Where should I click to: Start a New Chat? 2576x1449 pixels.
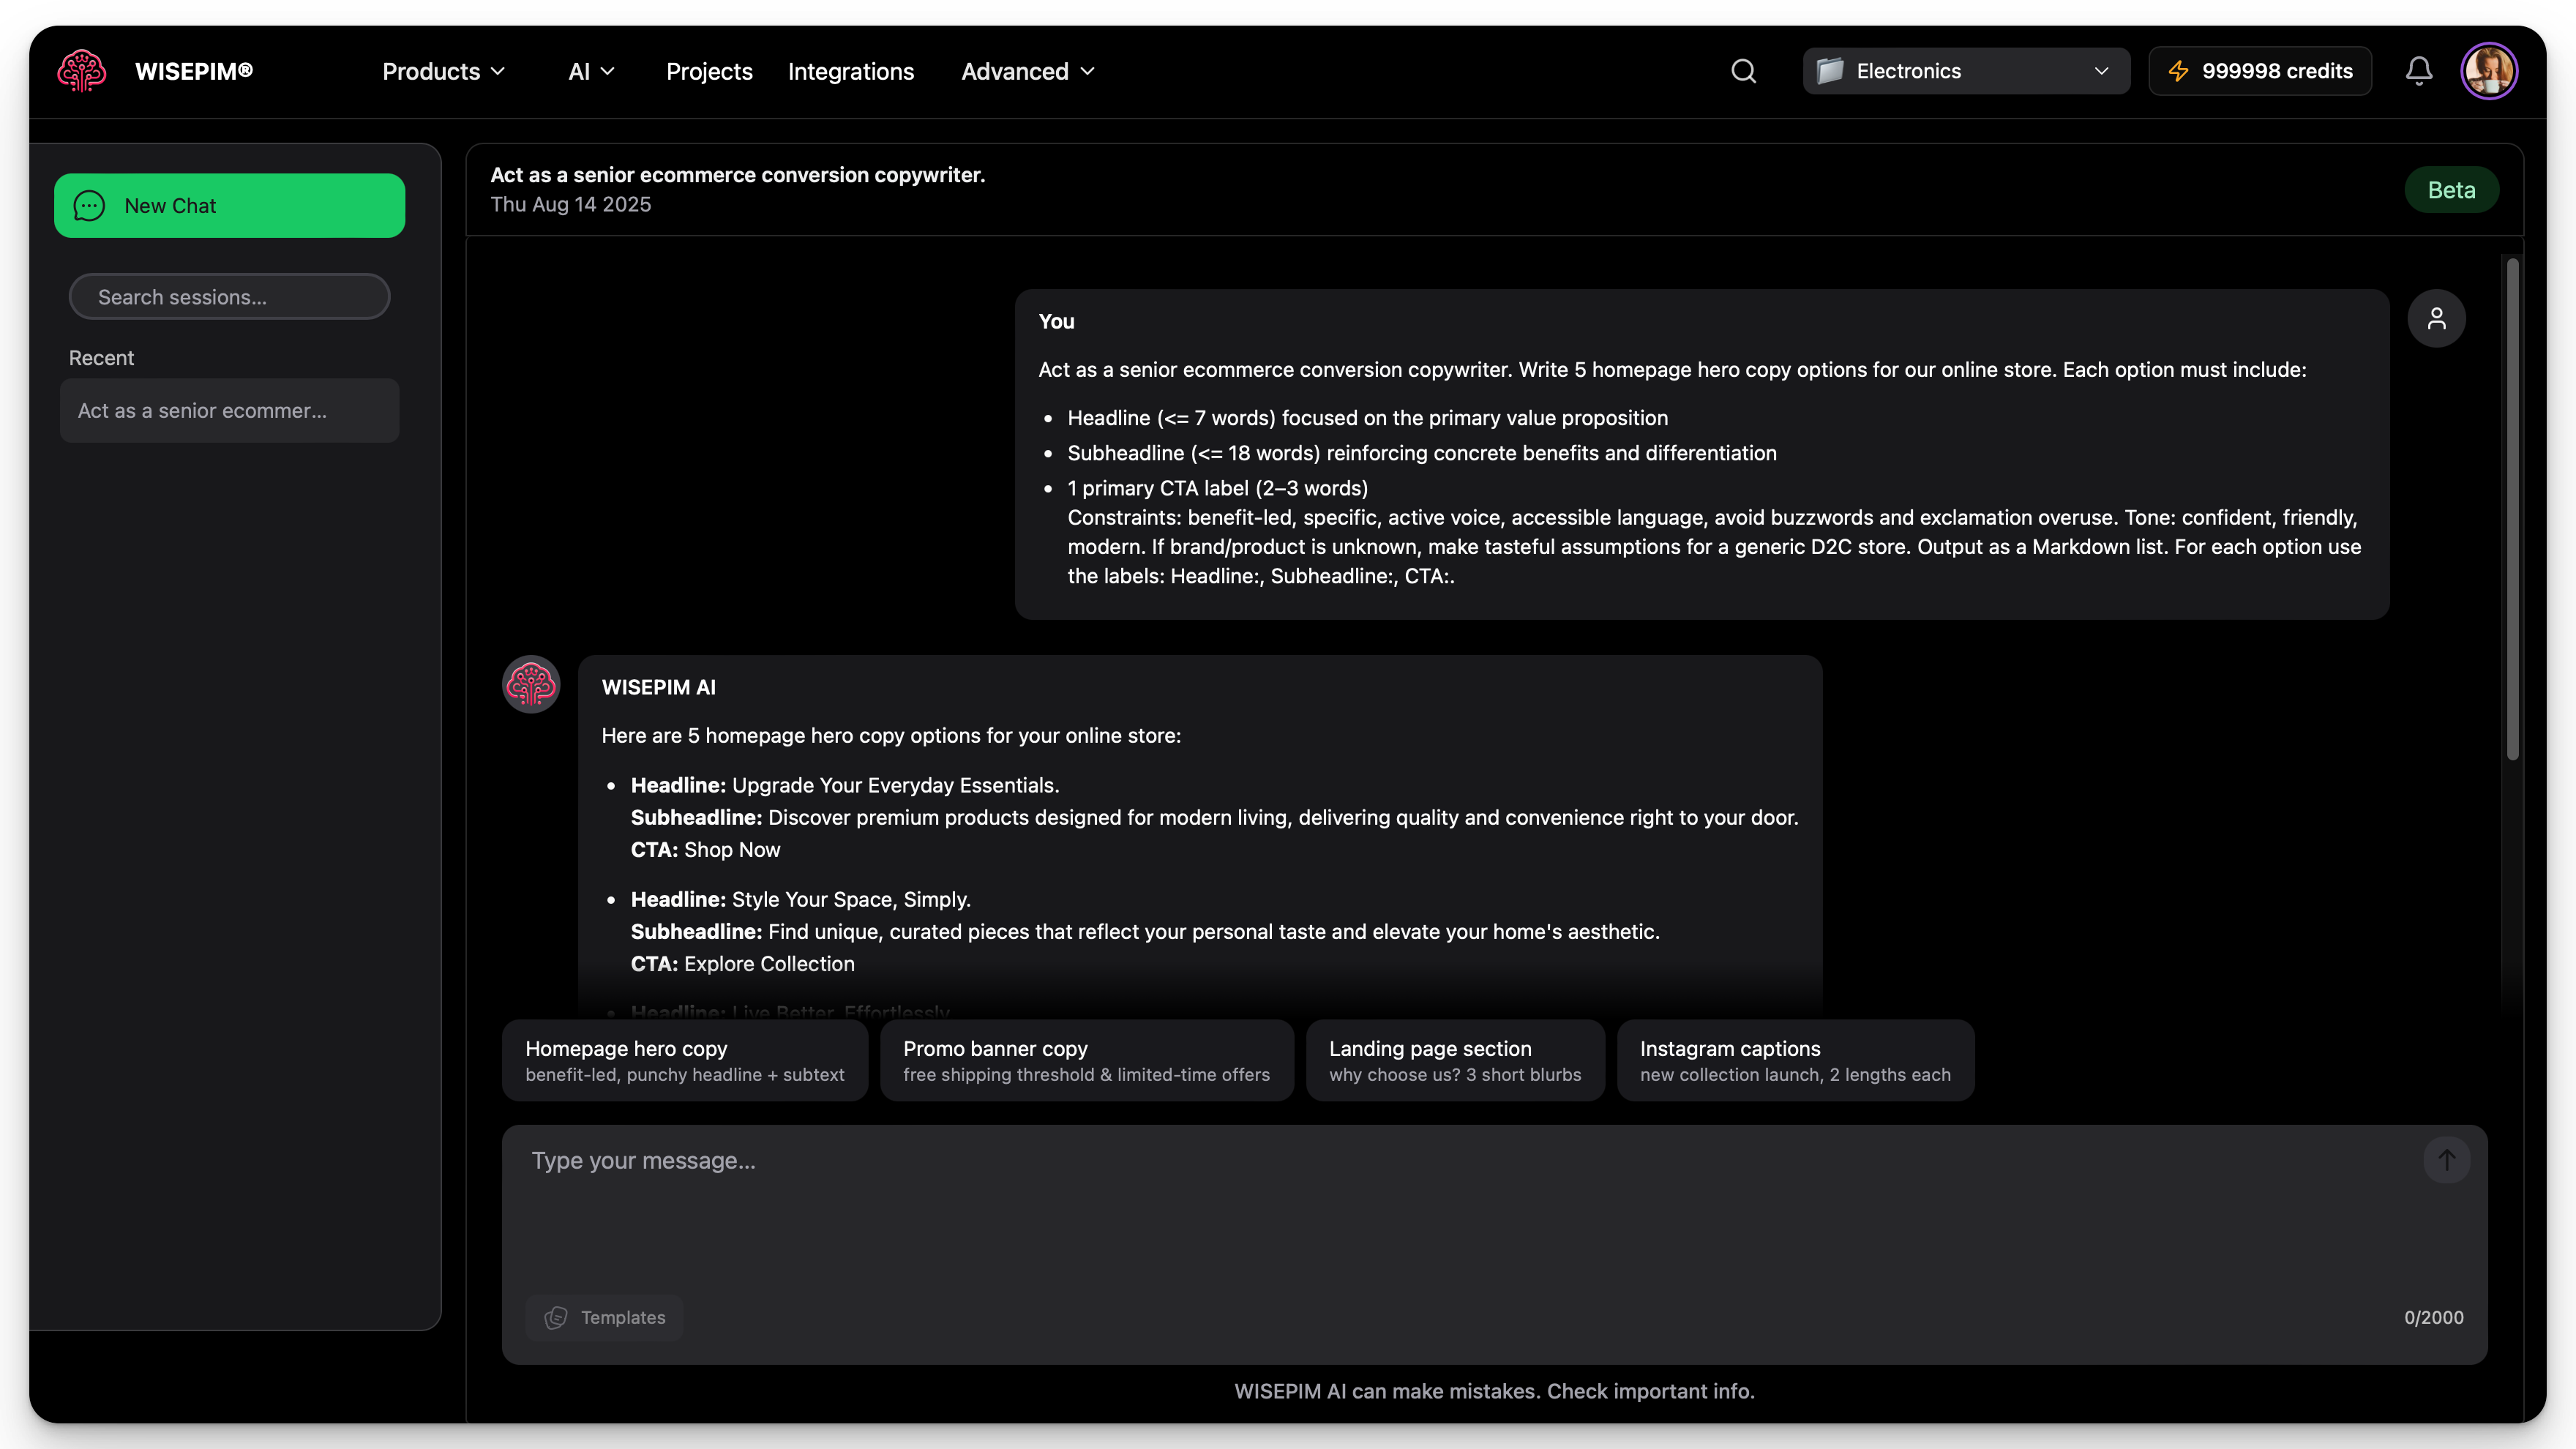[229, 206]
